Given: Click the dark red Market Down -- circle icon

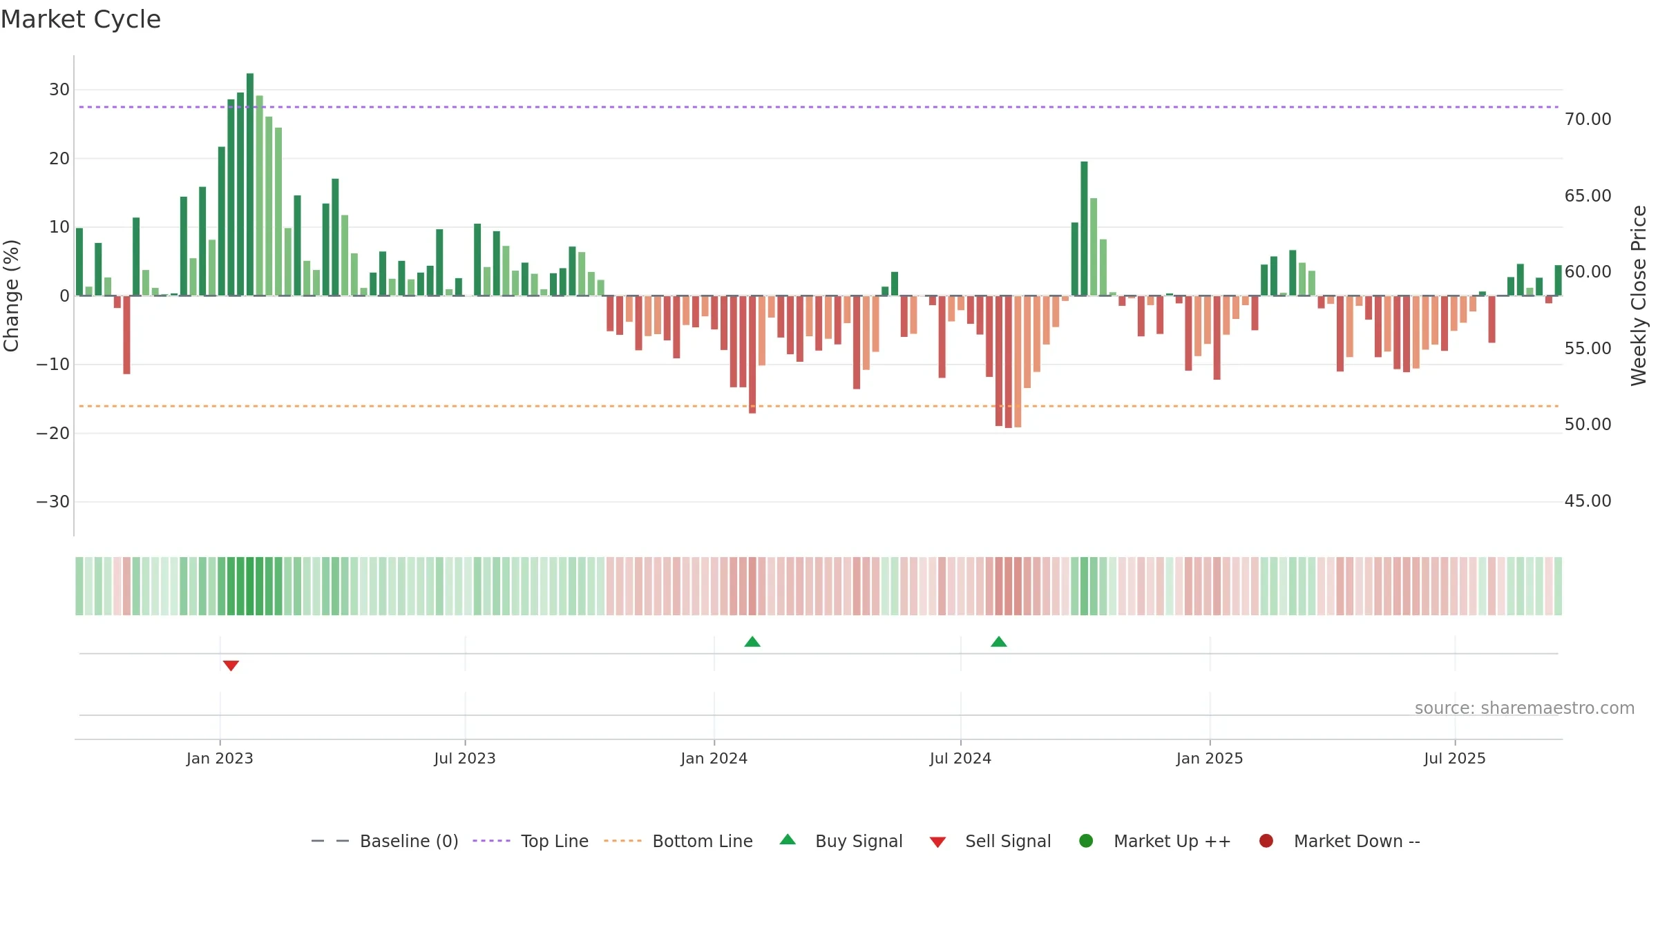Looking at the screenshot, I should 1266,841.
